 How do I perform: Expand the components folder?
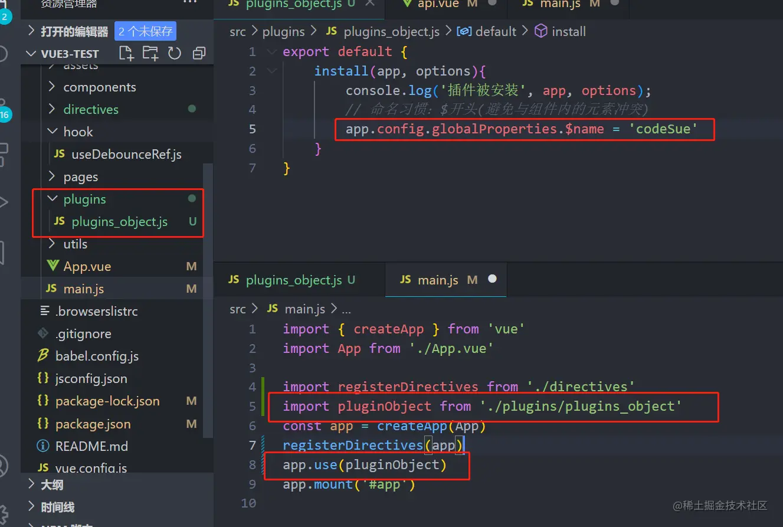pos(52,87)
